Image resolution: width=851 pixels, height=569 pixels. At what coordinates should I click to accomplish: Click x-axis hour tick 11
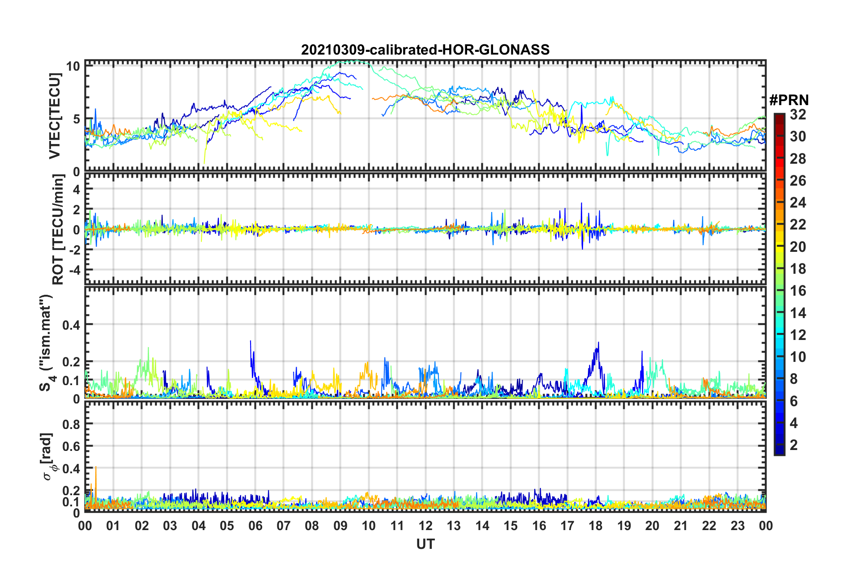click(x=397, y=526)
